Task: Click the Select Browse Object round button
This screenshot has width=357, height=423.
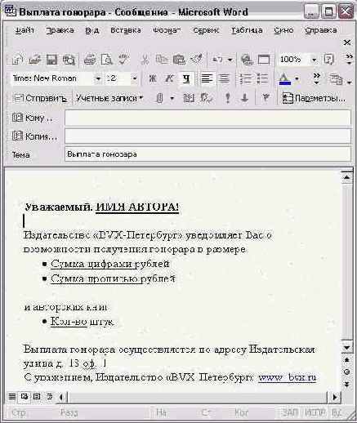Action: (347, 372)
